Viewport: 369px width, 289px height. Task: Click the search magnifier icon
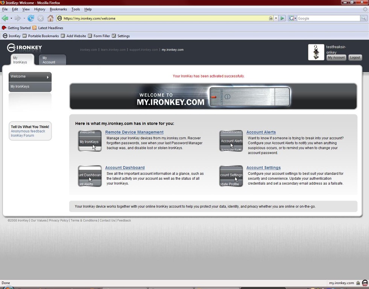click(364, 18)
